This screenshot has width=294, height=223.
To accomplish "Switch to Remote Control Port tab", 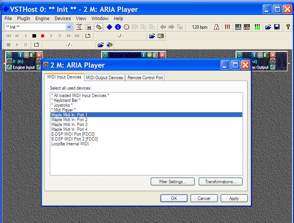I will (x=145, y=78).
